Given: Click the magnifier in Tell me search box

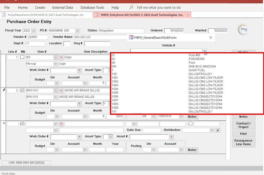Looking at the screenshot, I should [x=131, y=8].
